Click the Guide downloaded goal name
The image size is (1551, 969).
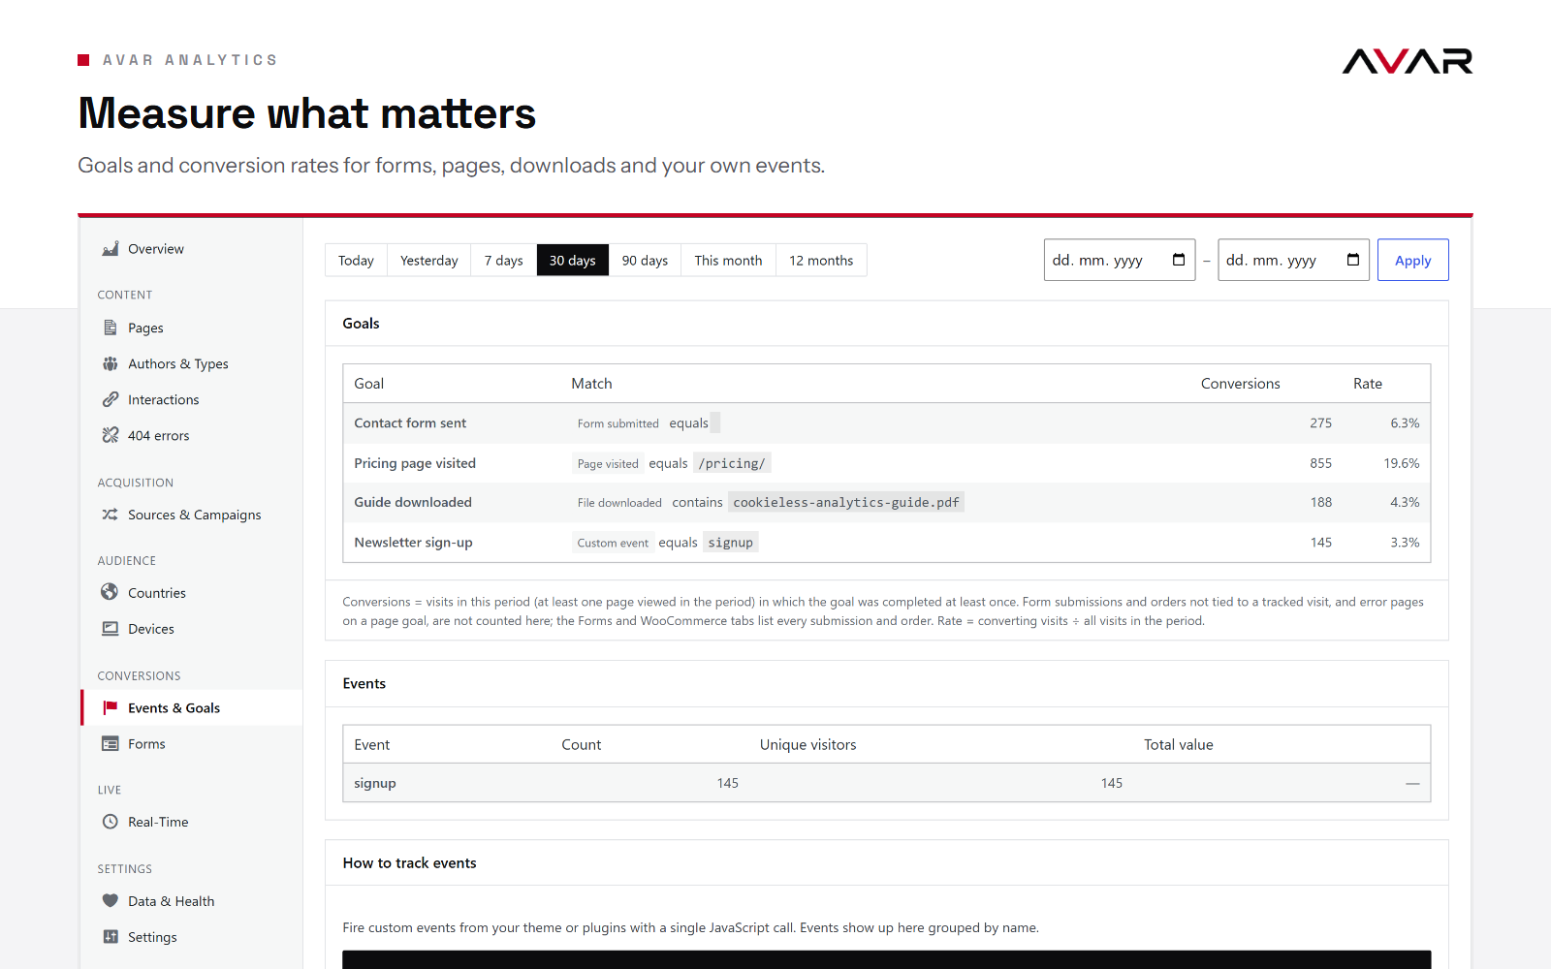click(413, 502)
